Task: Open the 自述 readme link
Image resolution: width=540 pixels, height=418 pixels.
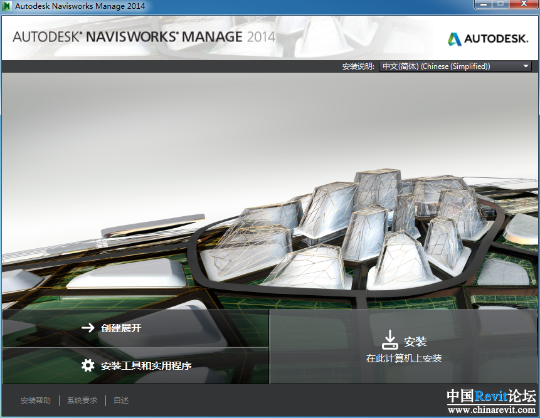Action: pos(121,400)
